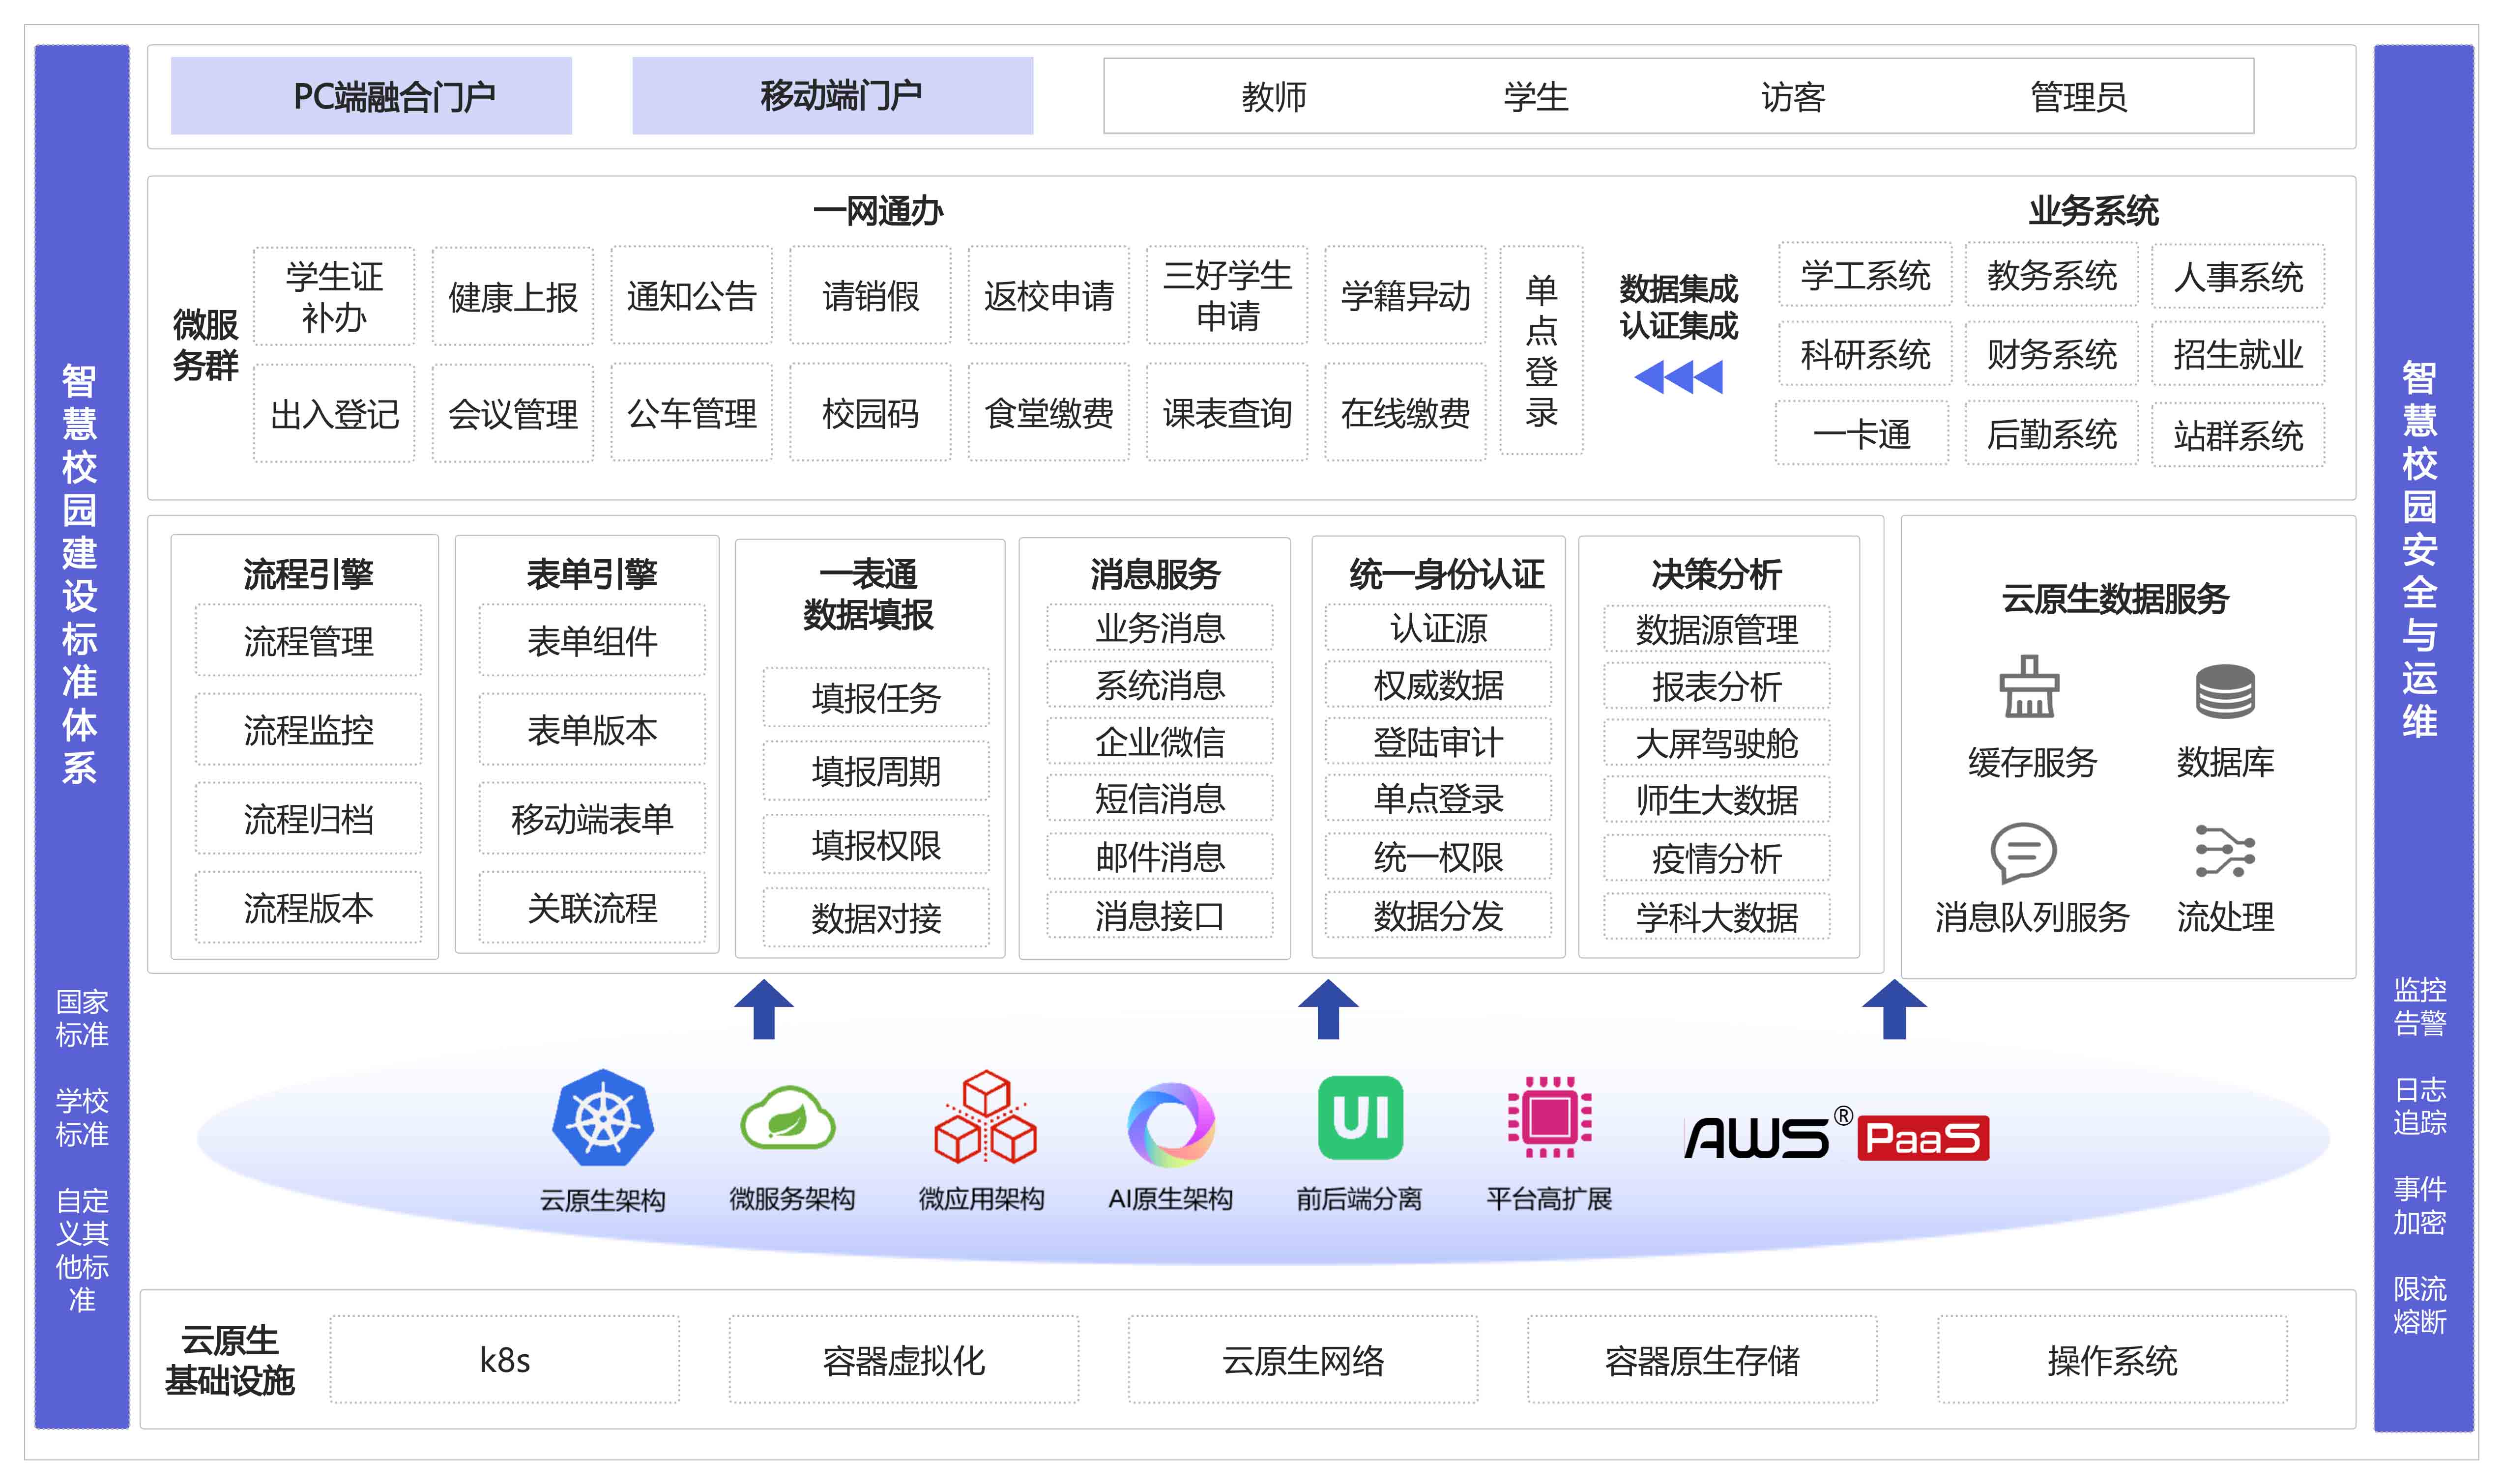
Task: Click the 学生 role label
Action: 1535,97
